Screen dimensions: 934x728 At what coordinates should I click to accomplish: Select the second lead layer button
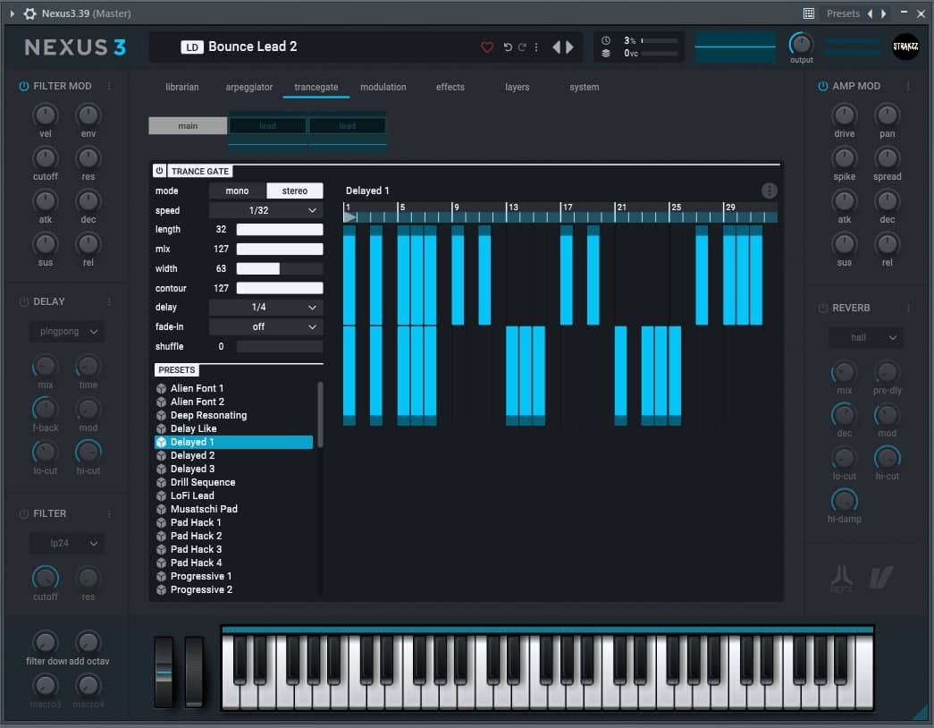(348, 126)
